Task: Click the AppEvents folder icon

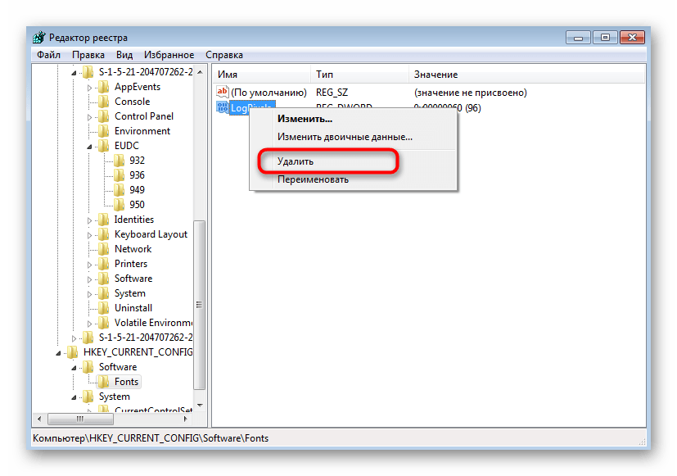Action: tap(104, 87)
